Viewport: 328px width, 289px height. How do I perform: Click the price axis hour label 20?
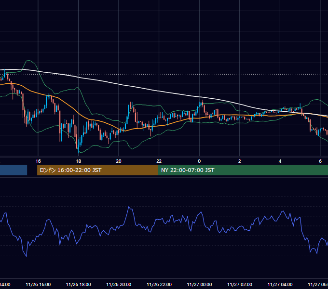click(x=119, y=161)
